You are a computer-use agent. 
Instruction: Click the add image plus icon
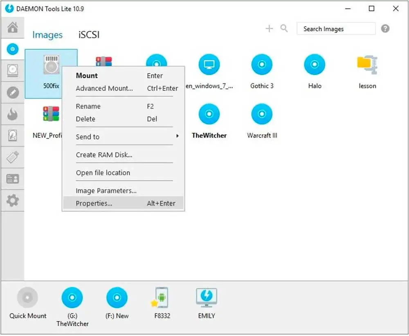tap(269, 28)
